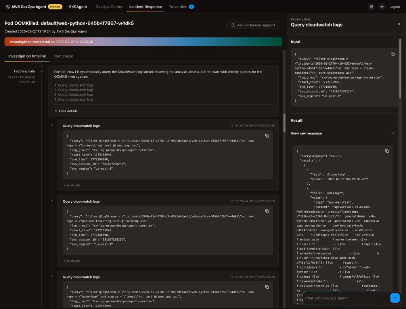This screenshot has width=406, height=309.
Task: Collapse the View raw response section
Action: [393, 133]
